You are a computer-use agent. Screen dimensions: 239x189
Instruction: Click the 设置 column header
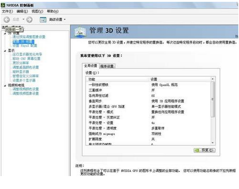pos(180,79)
